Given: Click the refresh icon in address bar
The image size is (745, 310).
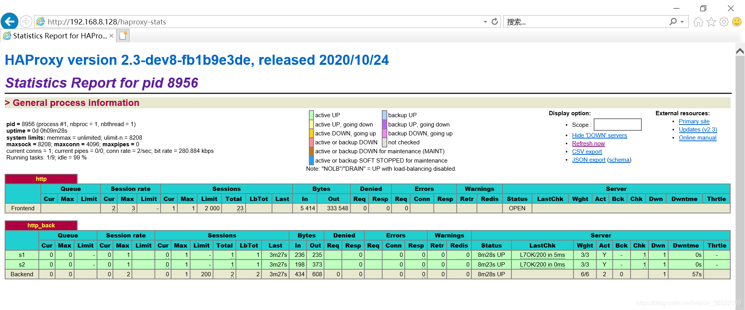Looking at the screenshot, I should [x=495, y=22].
